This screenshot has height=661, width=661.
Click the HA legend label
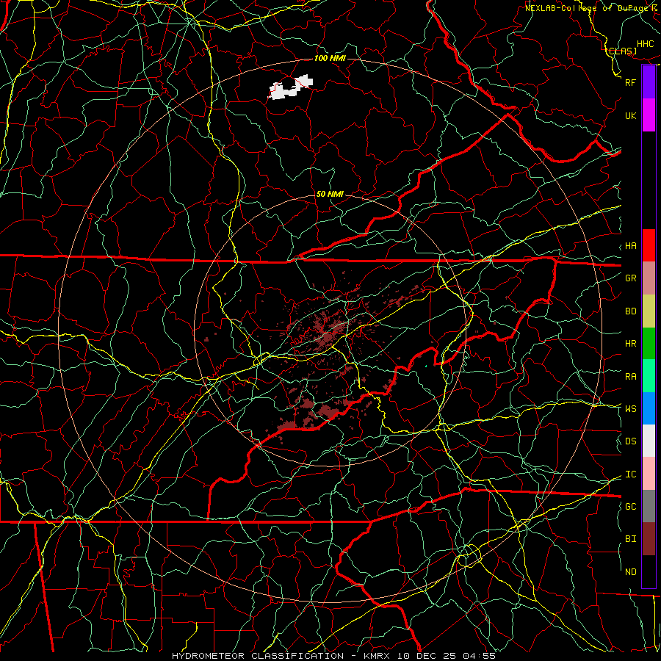[x=631, y=246]
